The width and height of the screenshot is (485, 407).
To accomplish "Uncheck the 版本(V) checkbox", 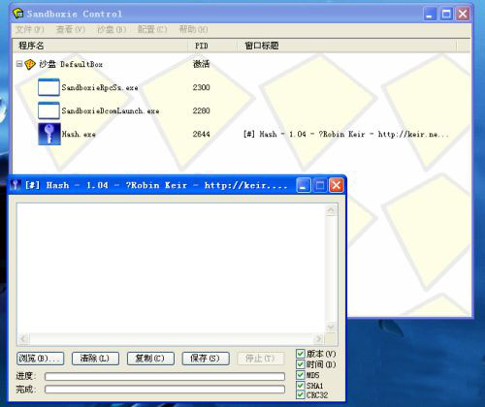I will [x=301, y=354].
